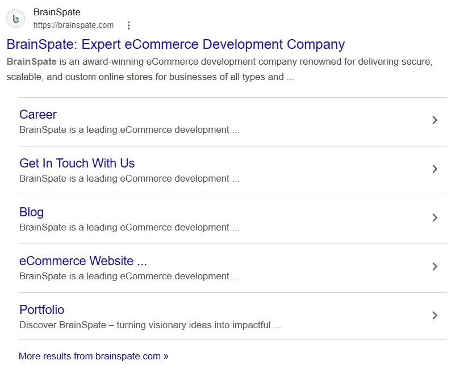Image resolution: width=472 pixels, height=373 pixels.
Task: Click the chevron arrow in Blog row
Action: [x=435, y=217]
